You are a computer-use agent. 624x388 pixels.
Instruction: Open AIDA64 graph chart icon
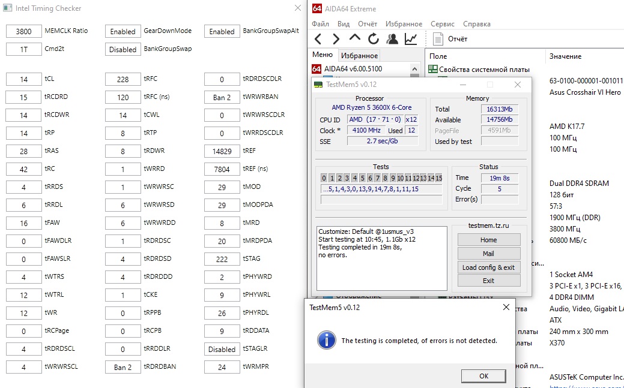tap(411, 39)
